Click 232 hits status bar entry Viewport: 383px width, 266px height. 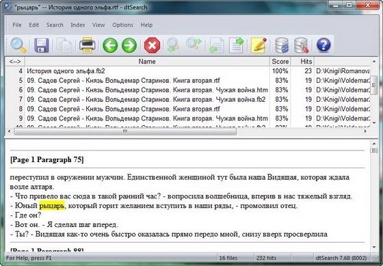266,258
